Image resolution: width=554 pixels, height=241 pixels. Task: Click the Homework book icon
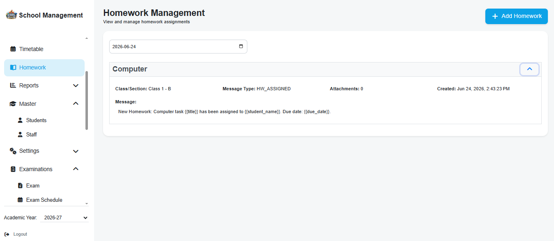(13, 67)
